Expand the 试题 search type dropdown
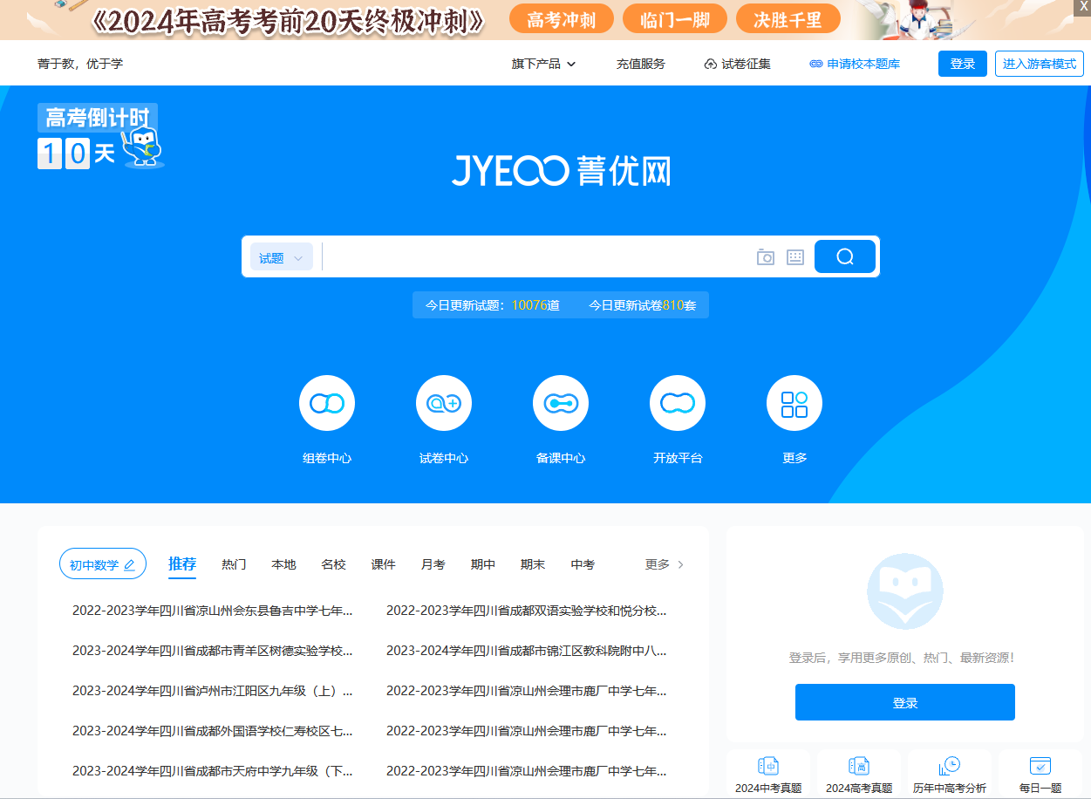The image size is (1091, 799). (281, 257)
